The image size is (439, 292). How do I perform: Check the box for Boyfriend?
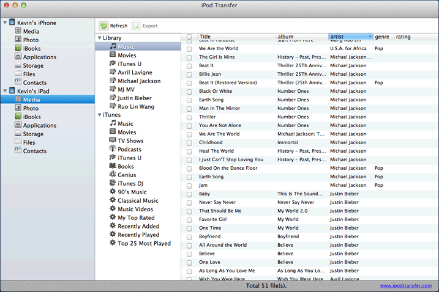190,237
